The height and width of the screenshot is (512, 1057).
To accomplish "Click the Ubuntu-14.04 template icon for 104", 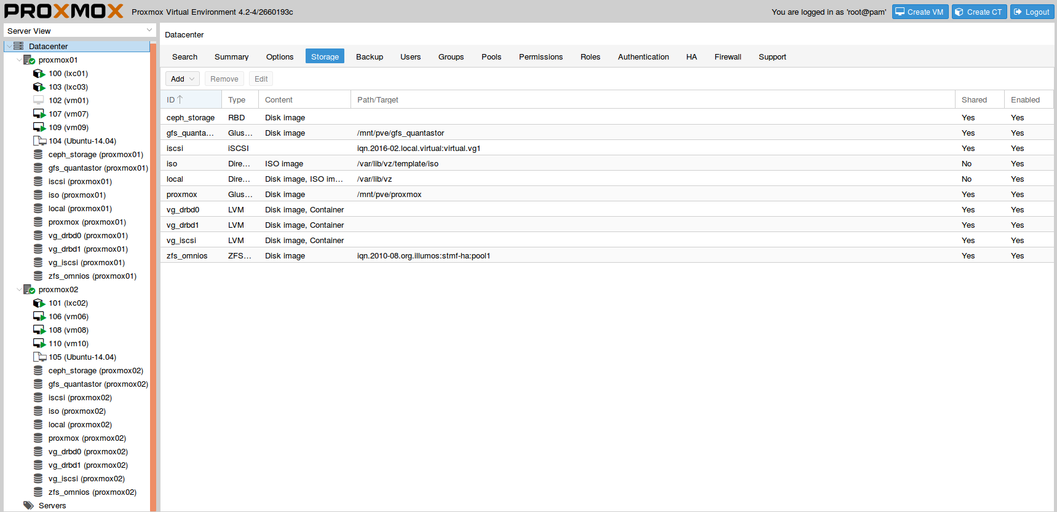I will pos(39,141).
